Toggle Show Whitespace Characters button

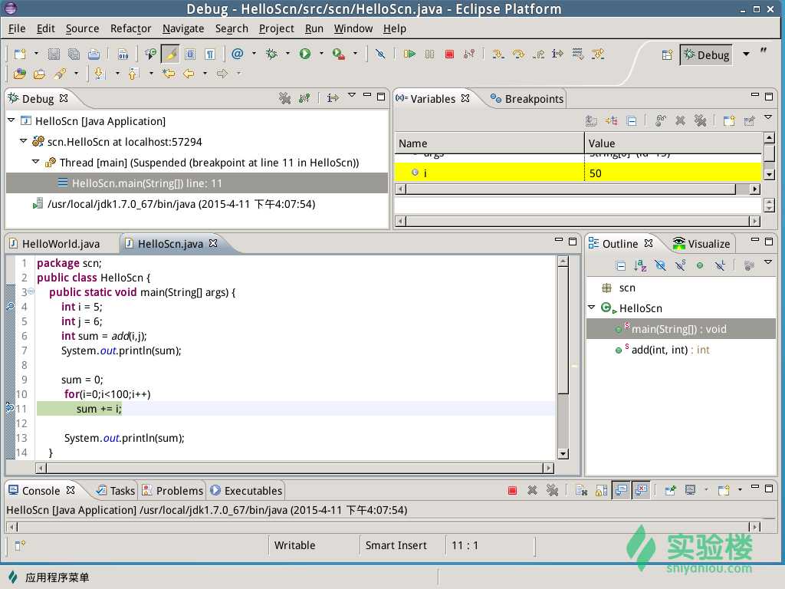click(x=210, y=54)
